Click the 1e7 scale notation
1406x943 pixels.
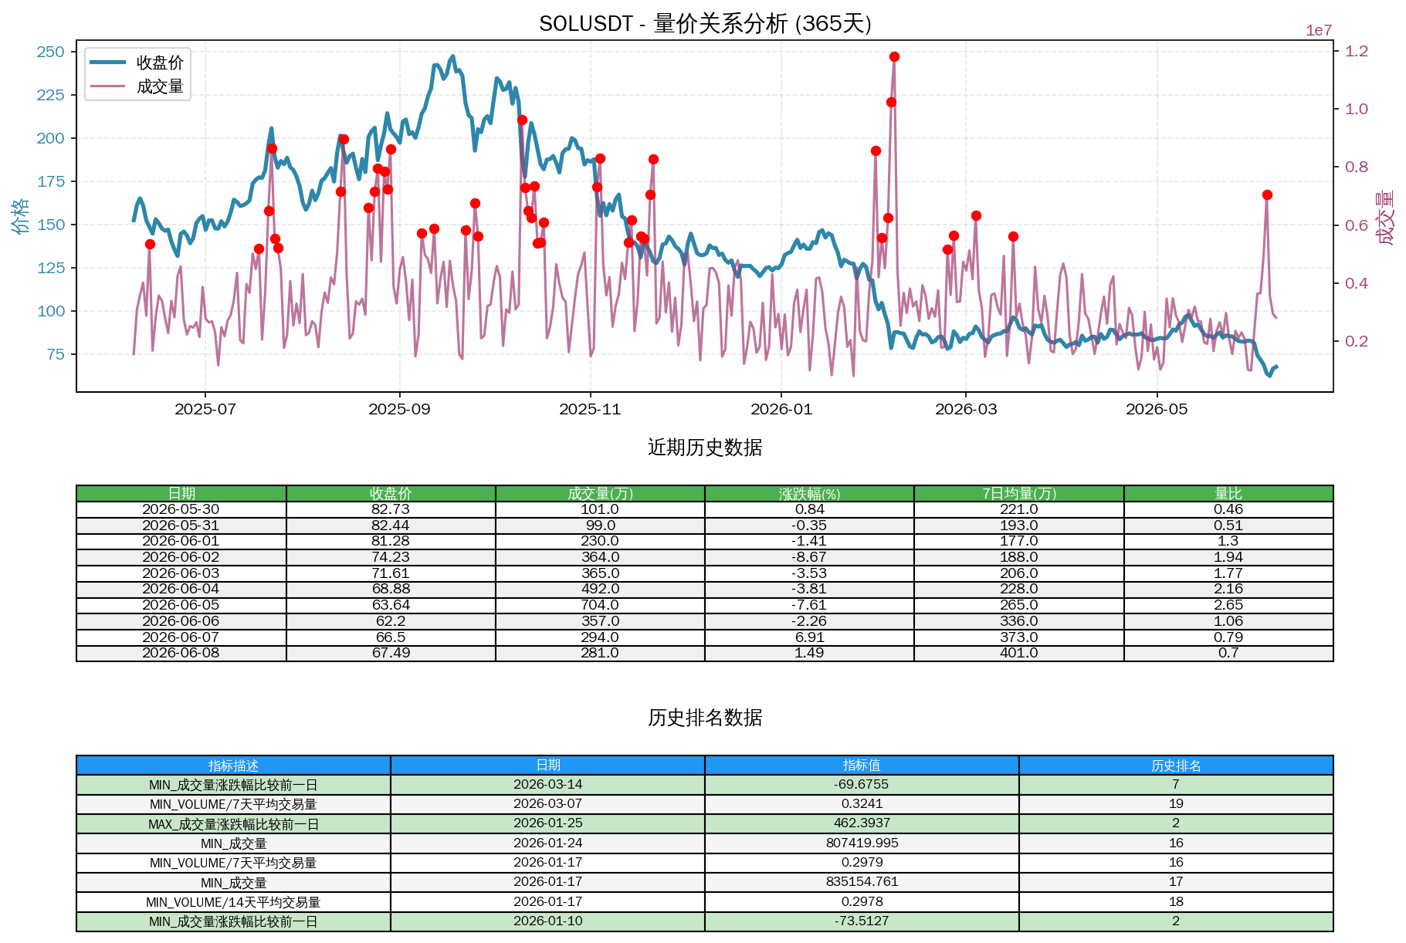click(1319, 31)
